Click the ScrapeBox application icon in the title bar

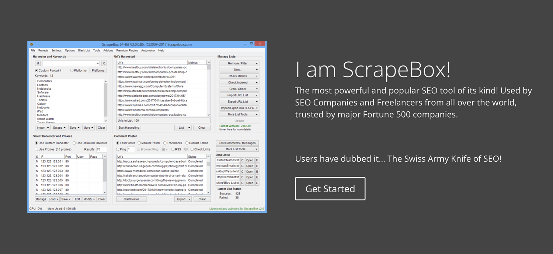tap(32, 44)
